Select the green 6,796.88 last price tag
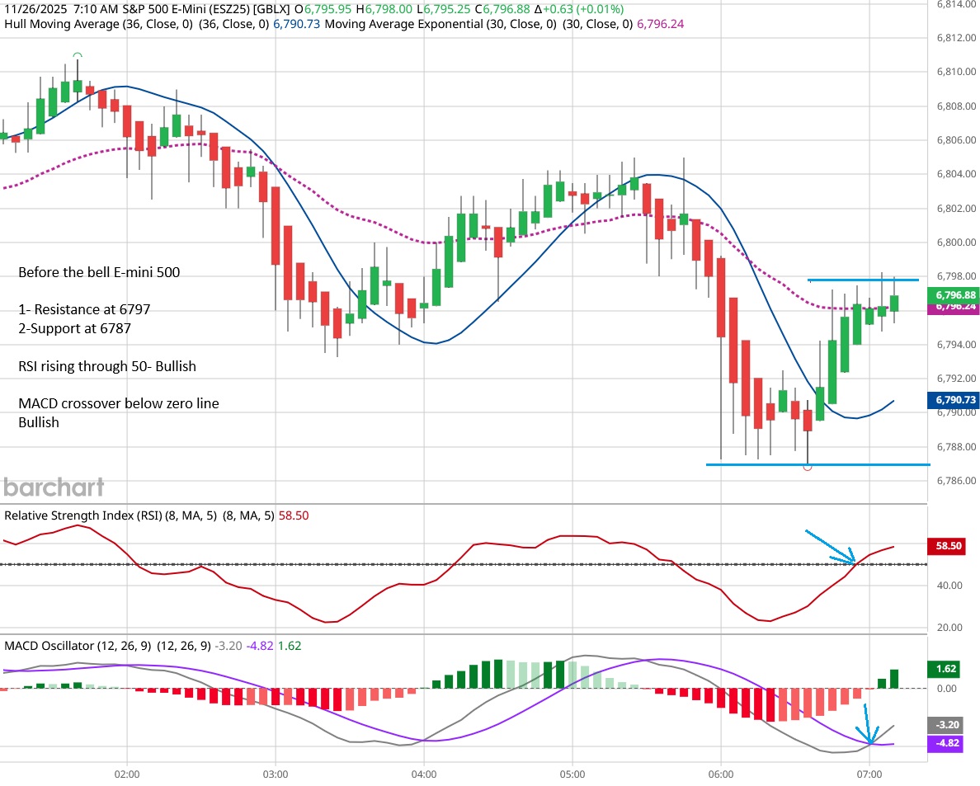 click(x=953, y=294)
